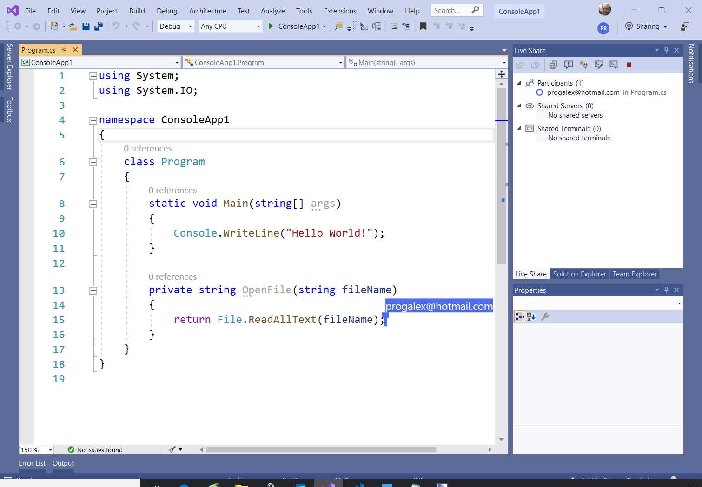702x487 pixels.
Task: Stop the Live Share collaboration session
Action: pyautogui.click(x=629, y=65)
